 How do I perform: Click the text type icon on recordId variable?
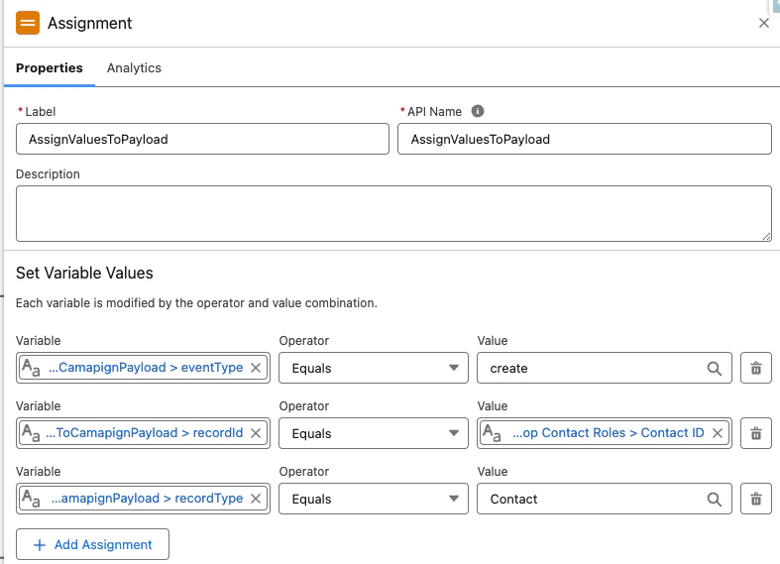(31, 433)
